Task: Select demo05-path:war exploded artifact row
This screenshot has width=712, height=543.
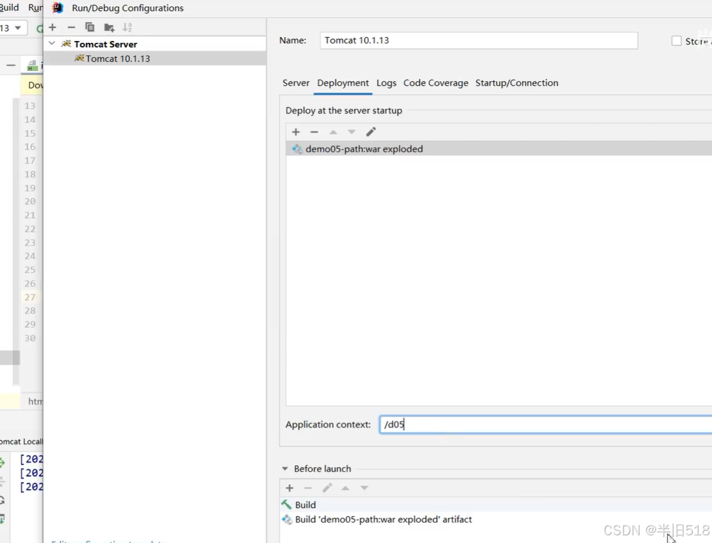Action: coord(499,149)
